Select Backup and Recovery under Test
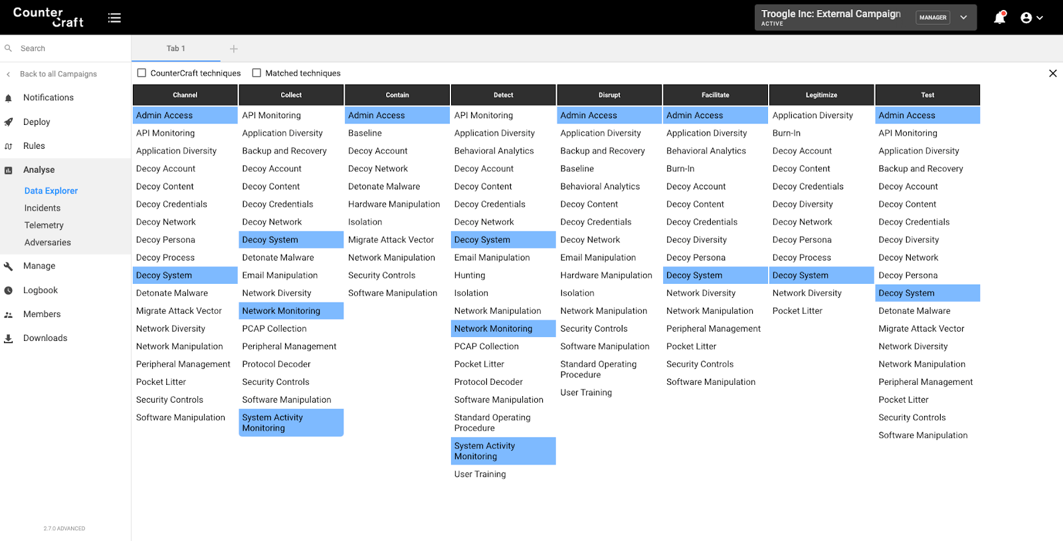Screen dimensions: 1063x541 click(x=927, y=169)
